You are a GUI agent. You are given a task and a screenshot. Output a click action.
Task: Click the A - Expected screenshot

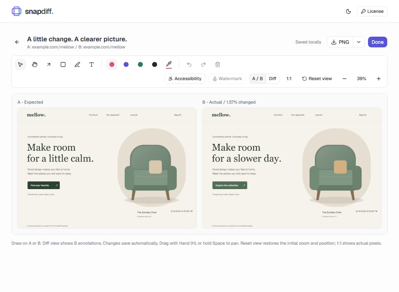tap(107, 168)
